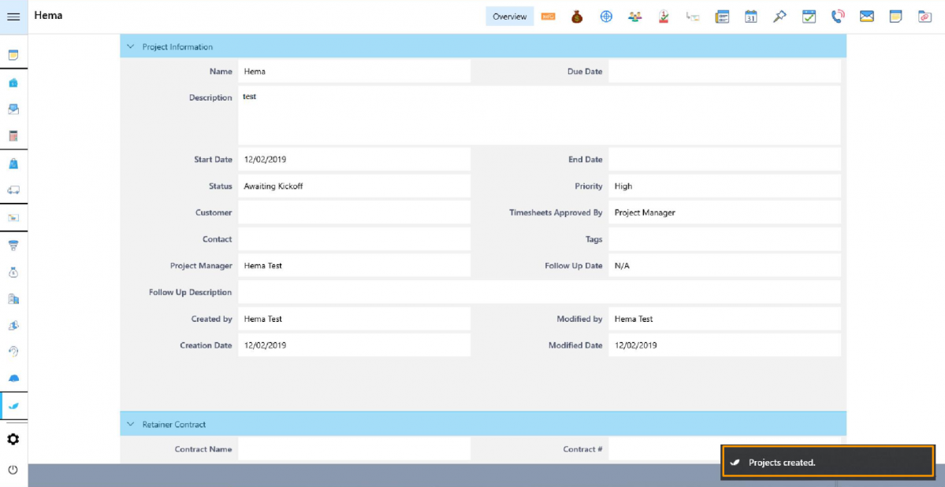Click the calendar icon in top toolbar
945x487 pixels.
pos(751,17)
